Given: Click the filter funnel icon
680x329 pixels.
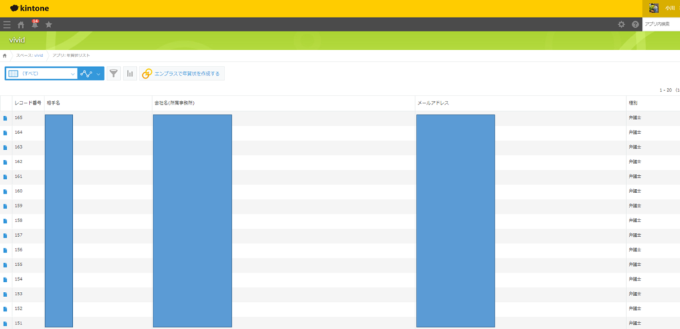Looking at the screenshot, I should point(114,74).
